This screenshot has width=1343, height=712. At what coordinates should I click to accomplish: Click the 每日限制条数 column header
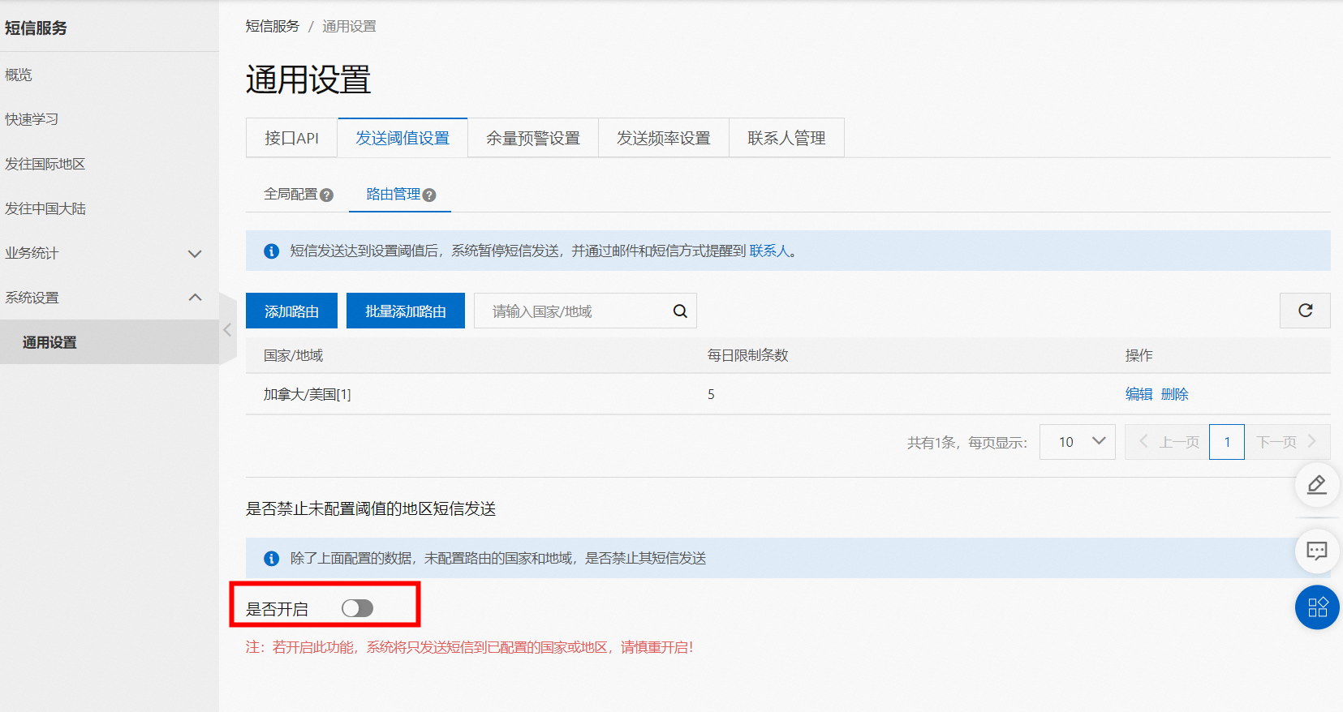(x=748, y=355)
